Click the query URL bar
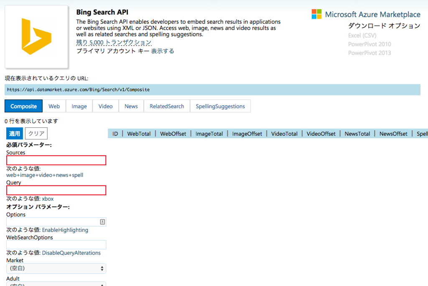The height and width of the screenshot is (286, 428). 212,90
